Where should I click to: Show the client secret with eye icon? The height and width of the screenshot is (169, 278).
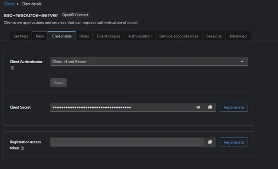pyautogui.click(x=198, y=107)
